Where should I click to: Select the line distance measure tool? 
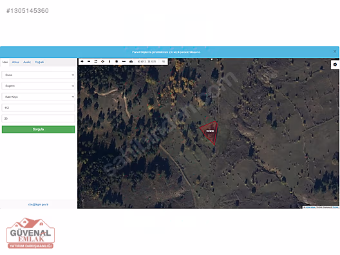click(124, 61)
